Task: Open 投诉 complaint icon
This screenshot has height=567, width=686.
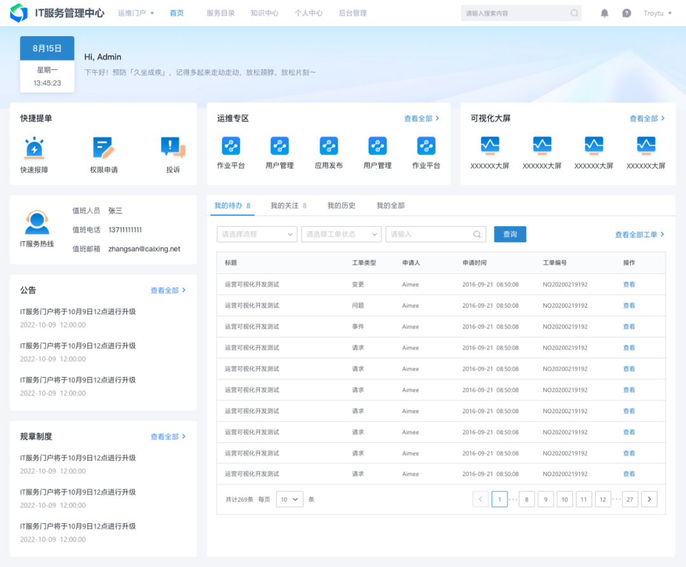Action: coord(173,147)
